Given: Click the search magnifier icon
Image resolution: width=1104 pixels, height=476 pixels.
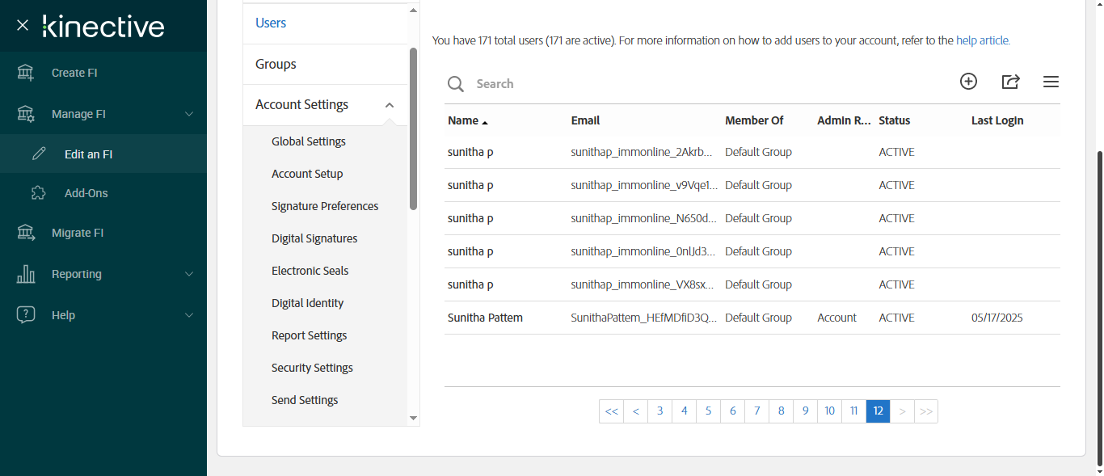Looking at the screenshot, I should pyautogui.click(x=456, y=84).
